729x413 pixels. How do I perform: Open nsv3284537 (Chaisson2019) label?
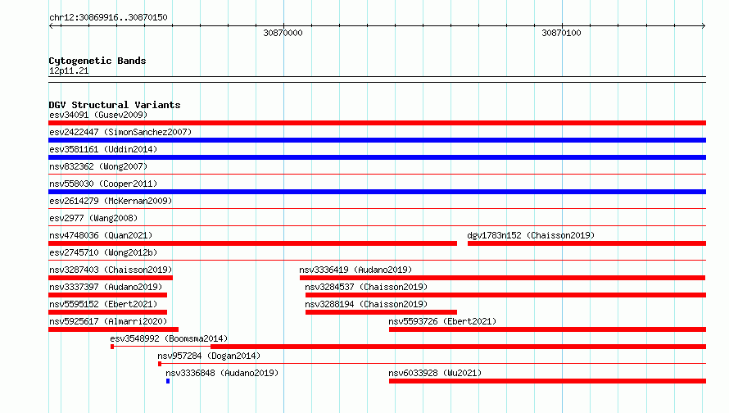tap(366, 287)
